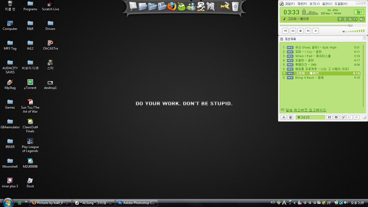Select the Sun Tzu.!The Art of War PDF

(30, 106)
